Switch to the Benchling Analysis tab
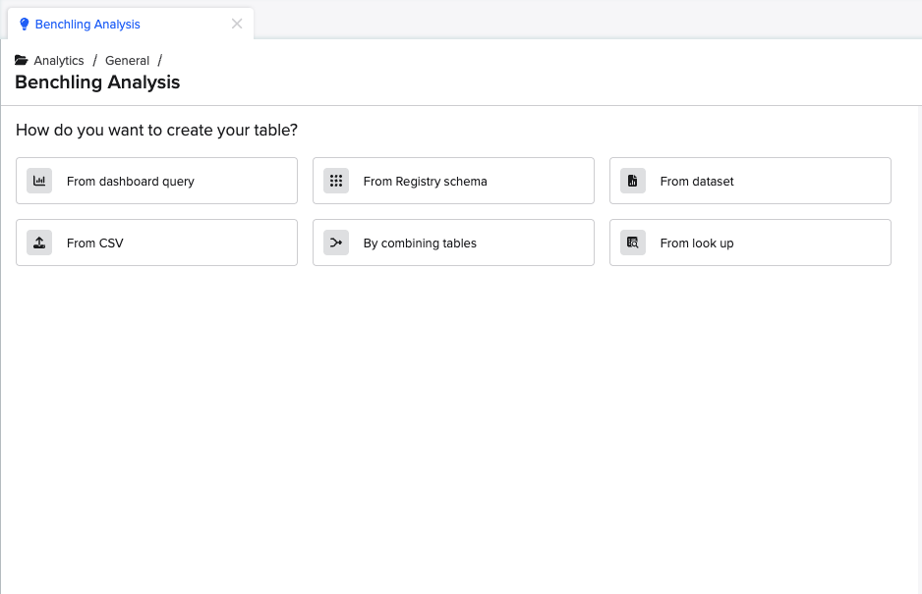The height and width of the screenshot is (594, 922). coord(87,25)
